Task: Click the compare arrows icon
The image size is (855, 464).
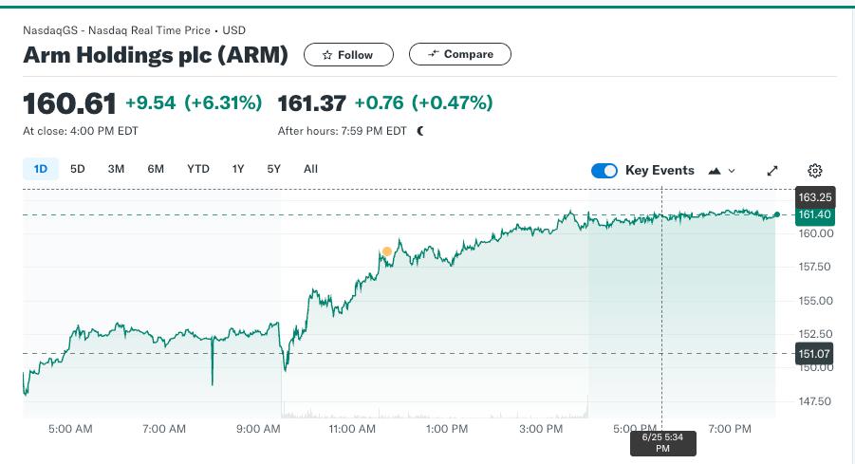Action: [434, 53]
